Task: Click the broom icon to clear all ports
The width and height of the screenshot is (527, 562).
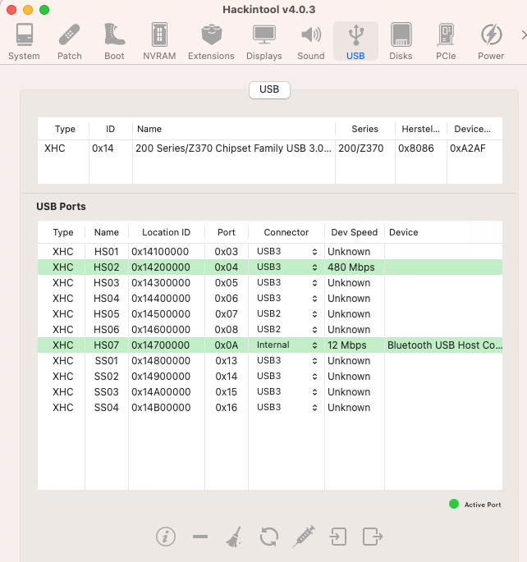Action: coord(234,537)
